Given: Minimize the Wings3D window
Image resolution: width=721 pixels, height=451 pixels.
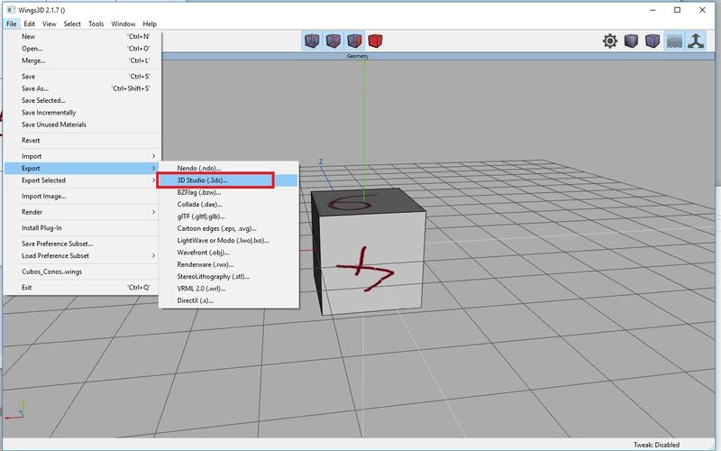Looking at the screenshot, I should coord(653,10).
